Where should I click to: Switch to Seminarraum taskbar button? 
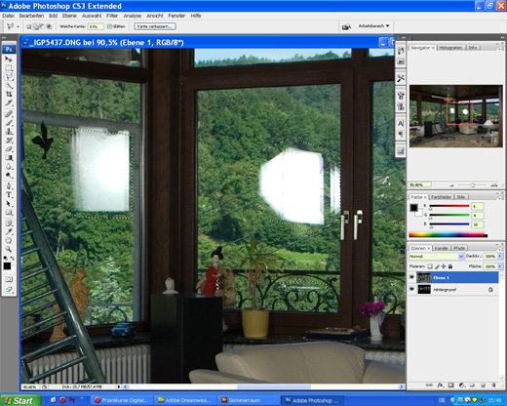pyautogui.click(x=249, y=400)
